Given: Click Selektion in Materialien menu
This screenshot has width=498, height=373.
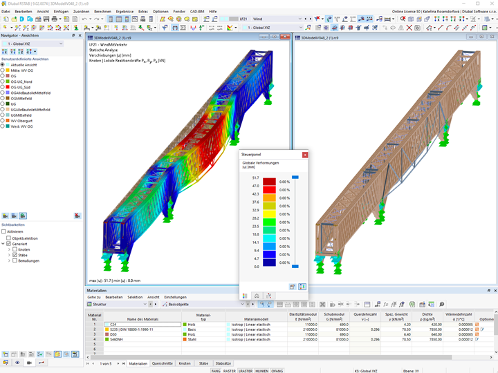Looking at the screenshot, I should click(x=135, y=298).
